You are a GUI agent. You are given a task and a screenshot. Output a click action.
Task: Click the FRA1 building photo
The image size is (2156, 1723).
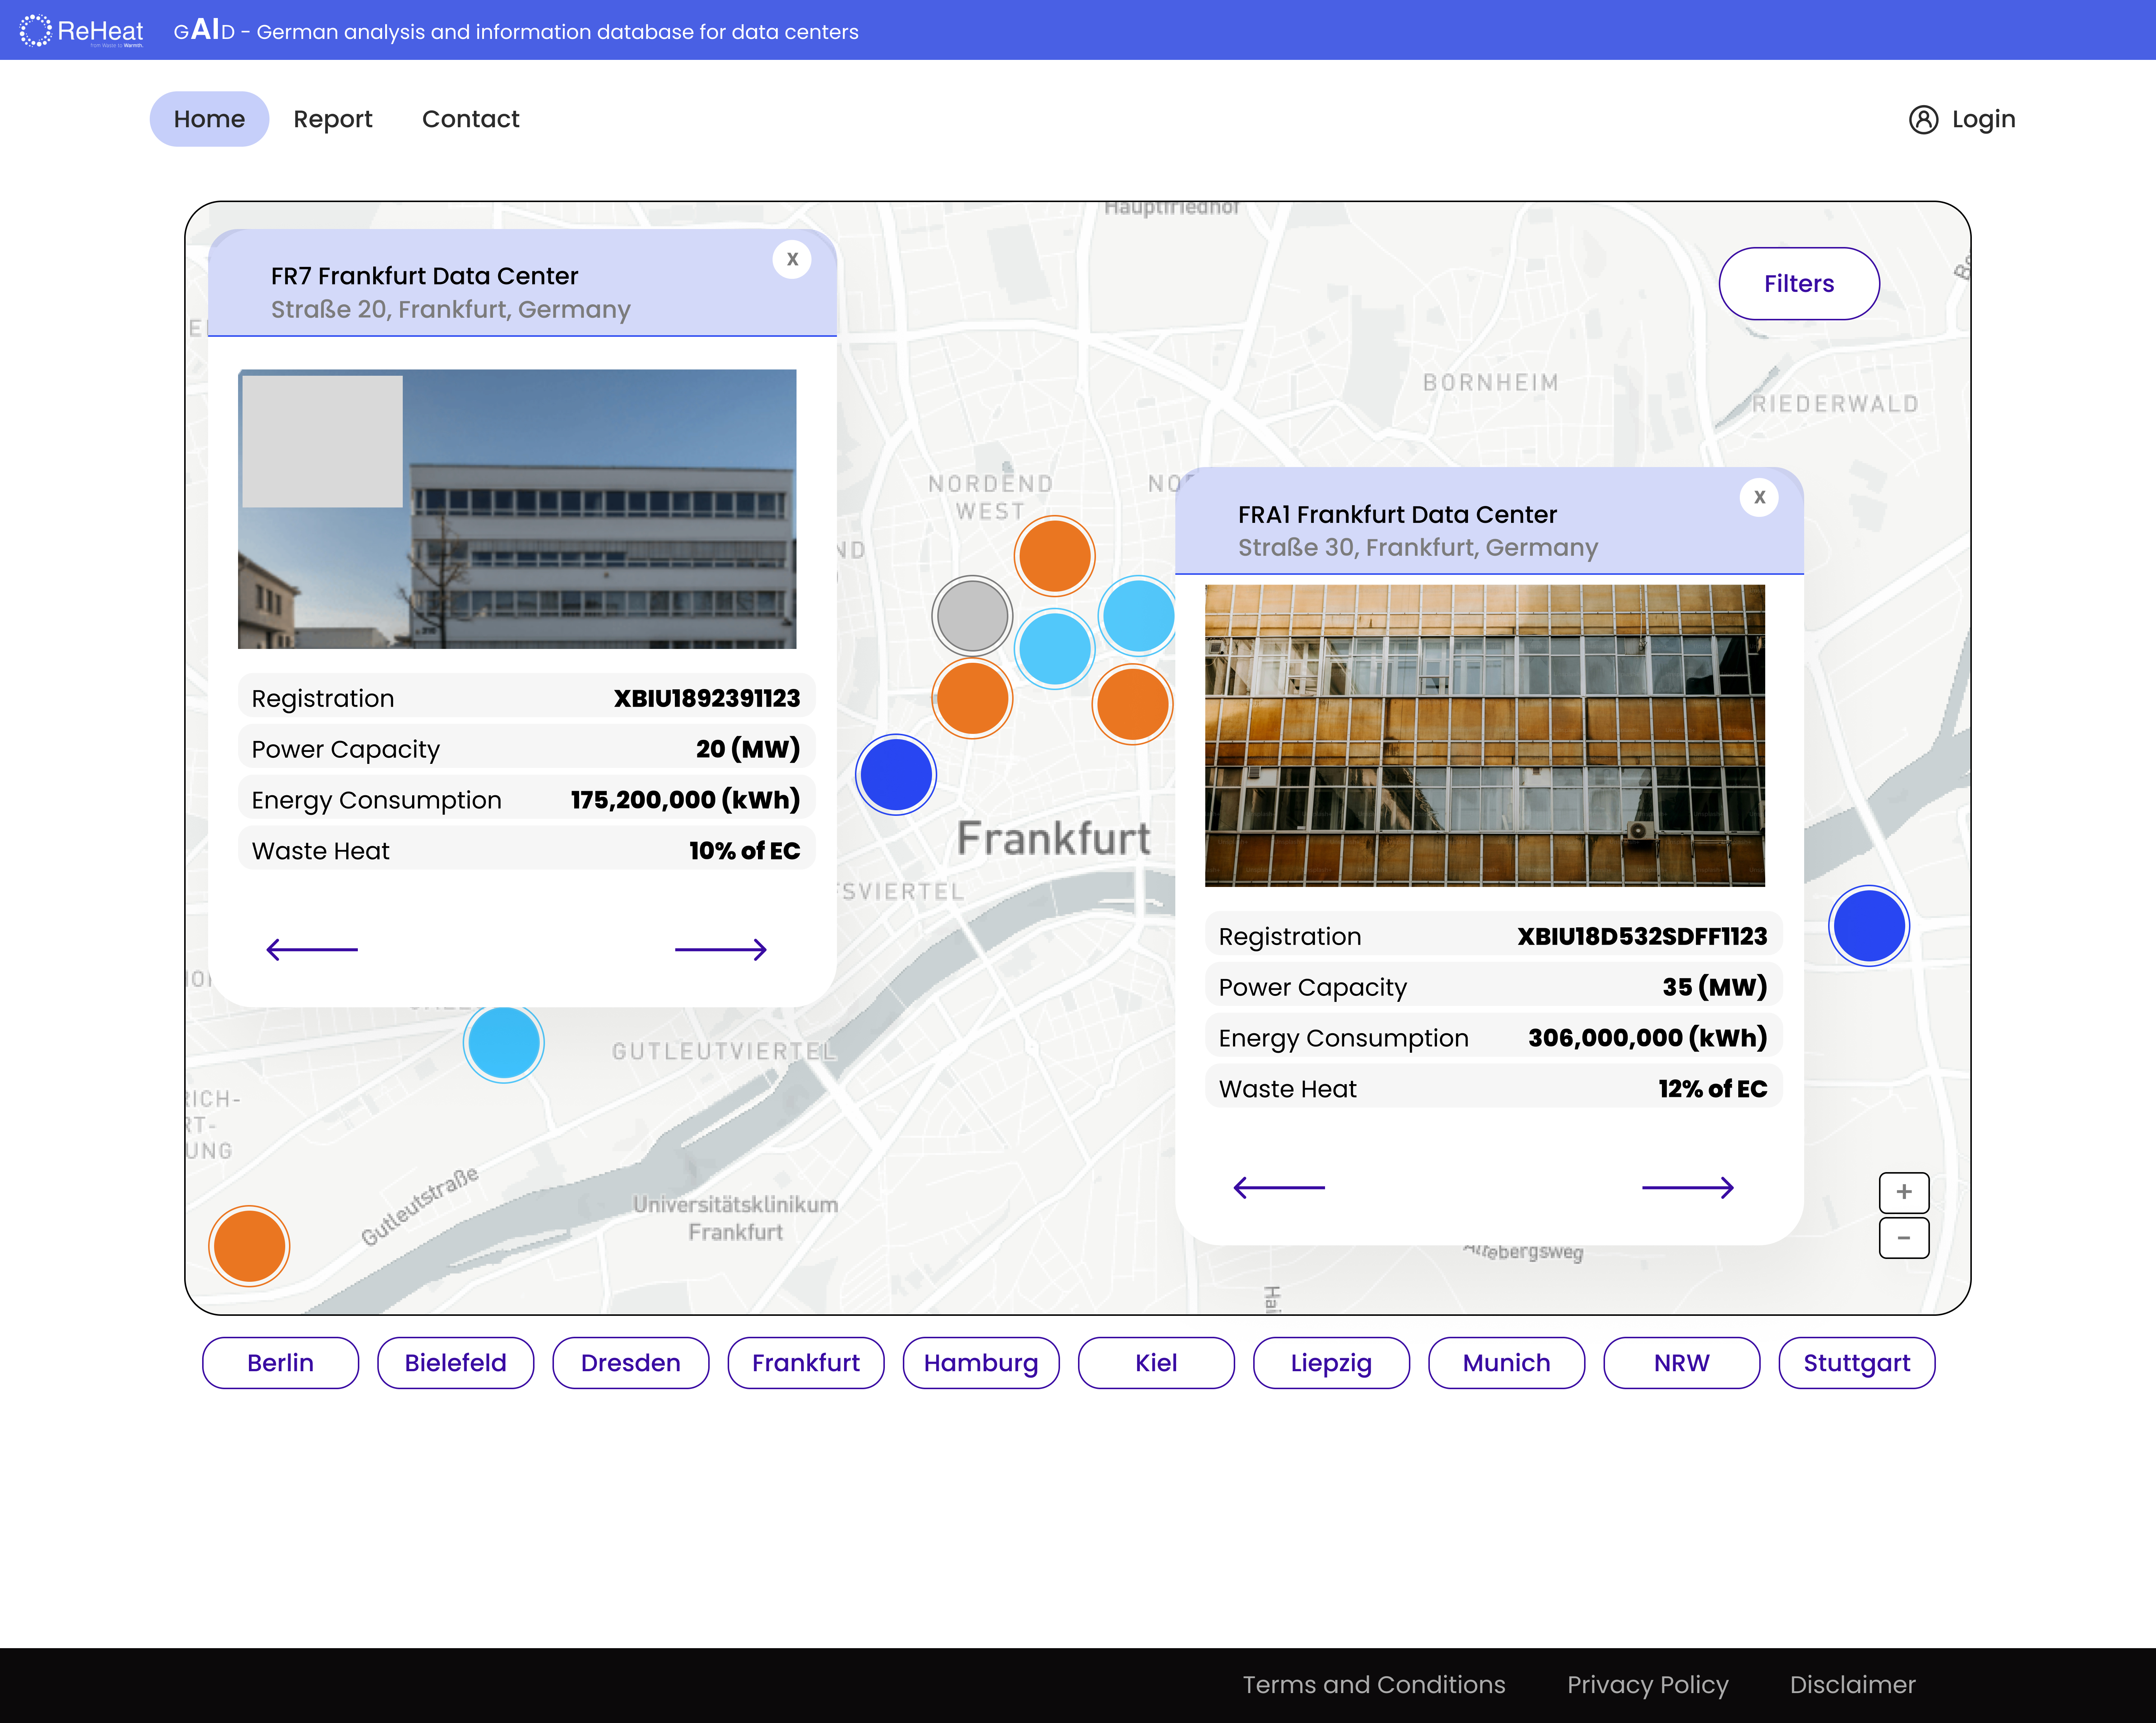(1484, 735)
